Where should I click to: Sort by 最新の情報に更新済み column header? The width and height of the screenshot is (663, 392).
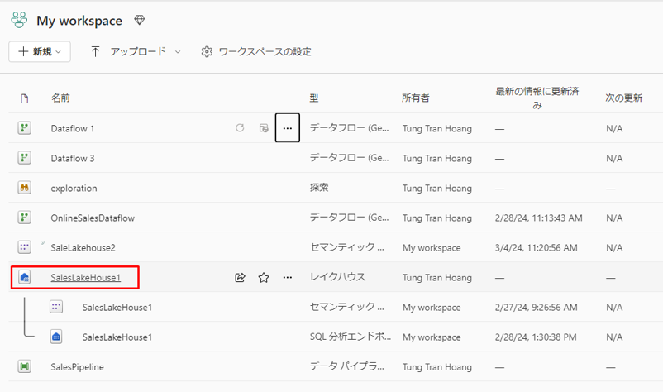click(537, 98)
